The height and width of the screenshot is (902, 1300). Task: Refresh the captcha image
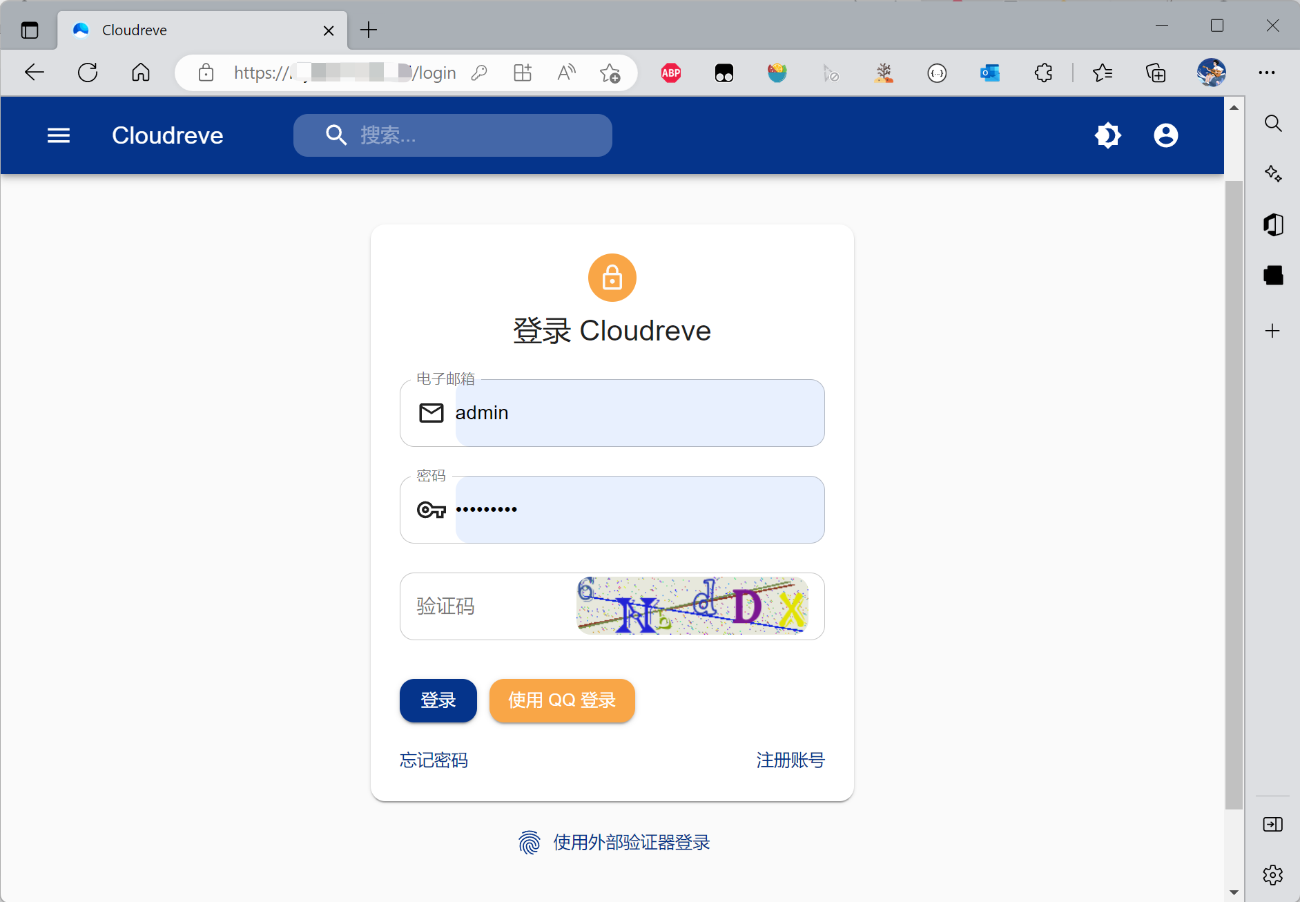coord(692,606)
